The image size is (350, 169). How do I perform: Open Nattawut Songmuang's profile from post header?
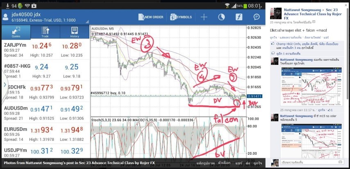click(302, 10)
